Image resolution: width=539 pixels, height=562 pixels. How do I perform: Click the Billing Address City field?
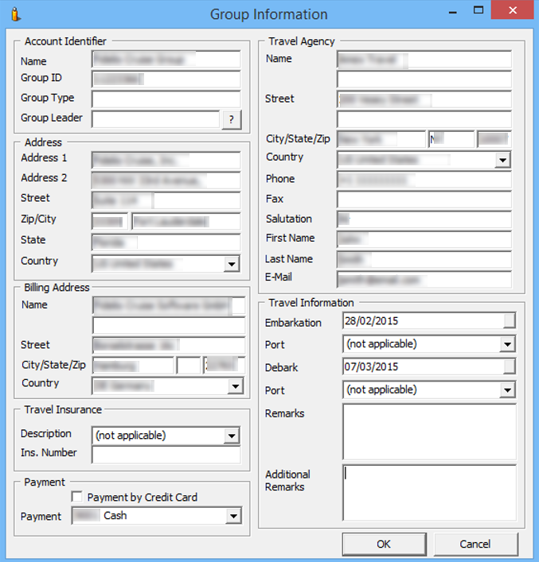pos(133,365)
